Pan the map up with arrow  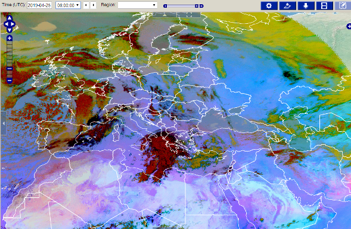pos(10,18)
